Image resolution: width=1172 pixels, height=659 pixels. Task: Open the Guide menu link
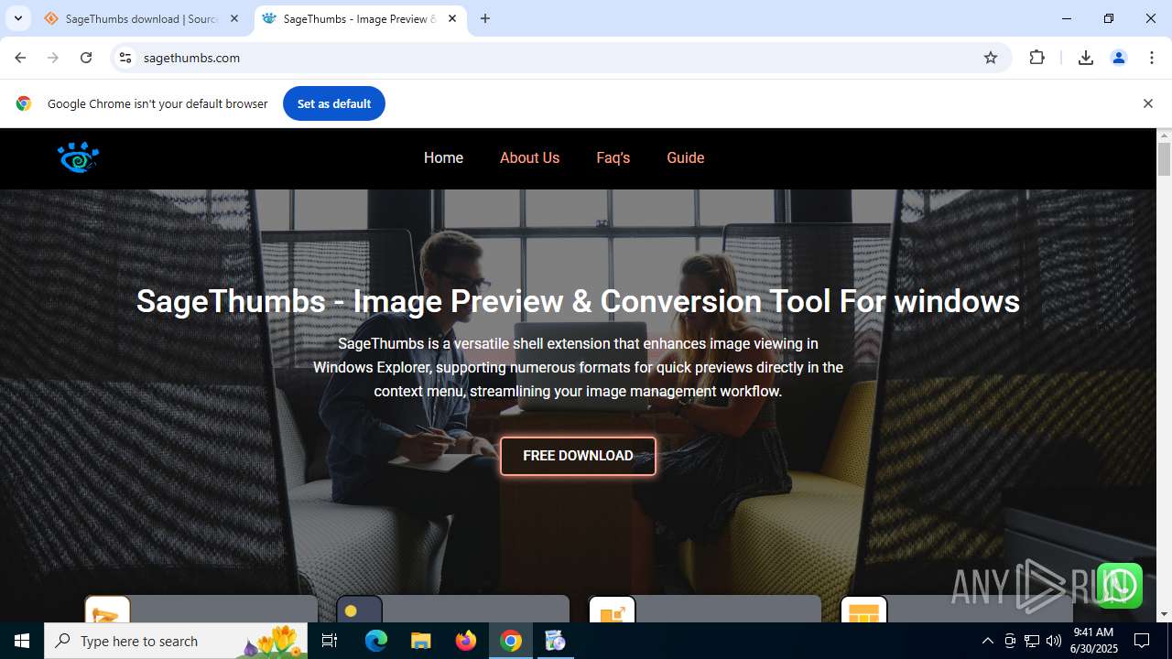coord(685,157)
